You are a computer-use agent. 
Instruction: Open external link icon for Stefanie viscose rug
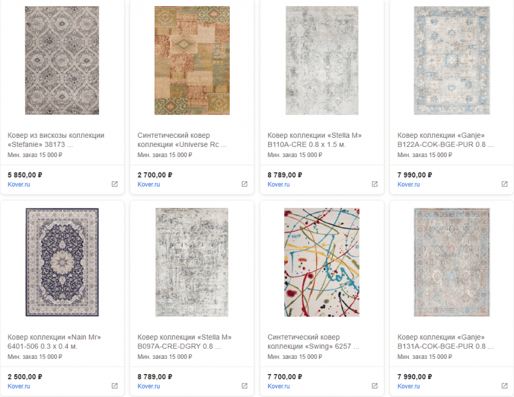(x=114, y=184)
